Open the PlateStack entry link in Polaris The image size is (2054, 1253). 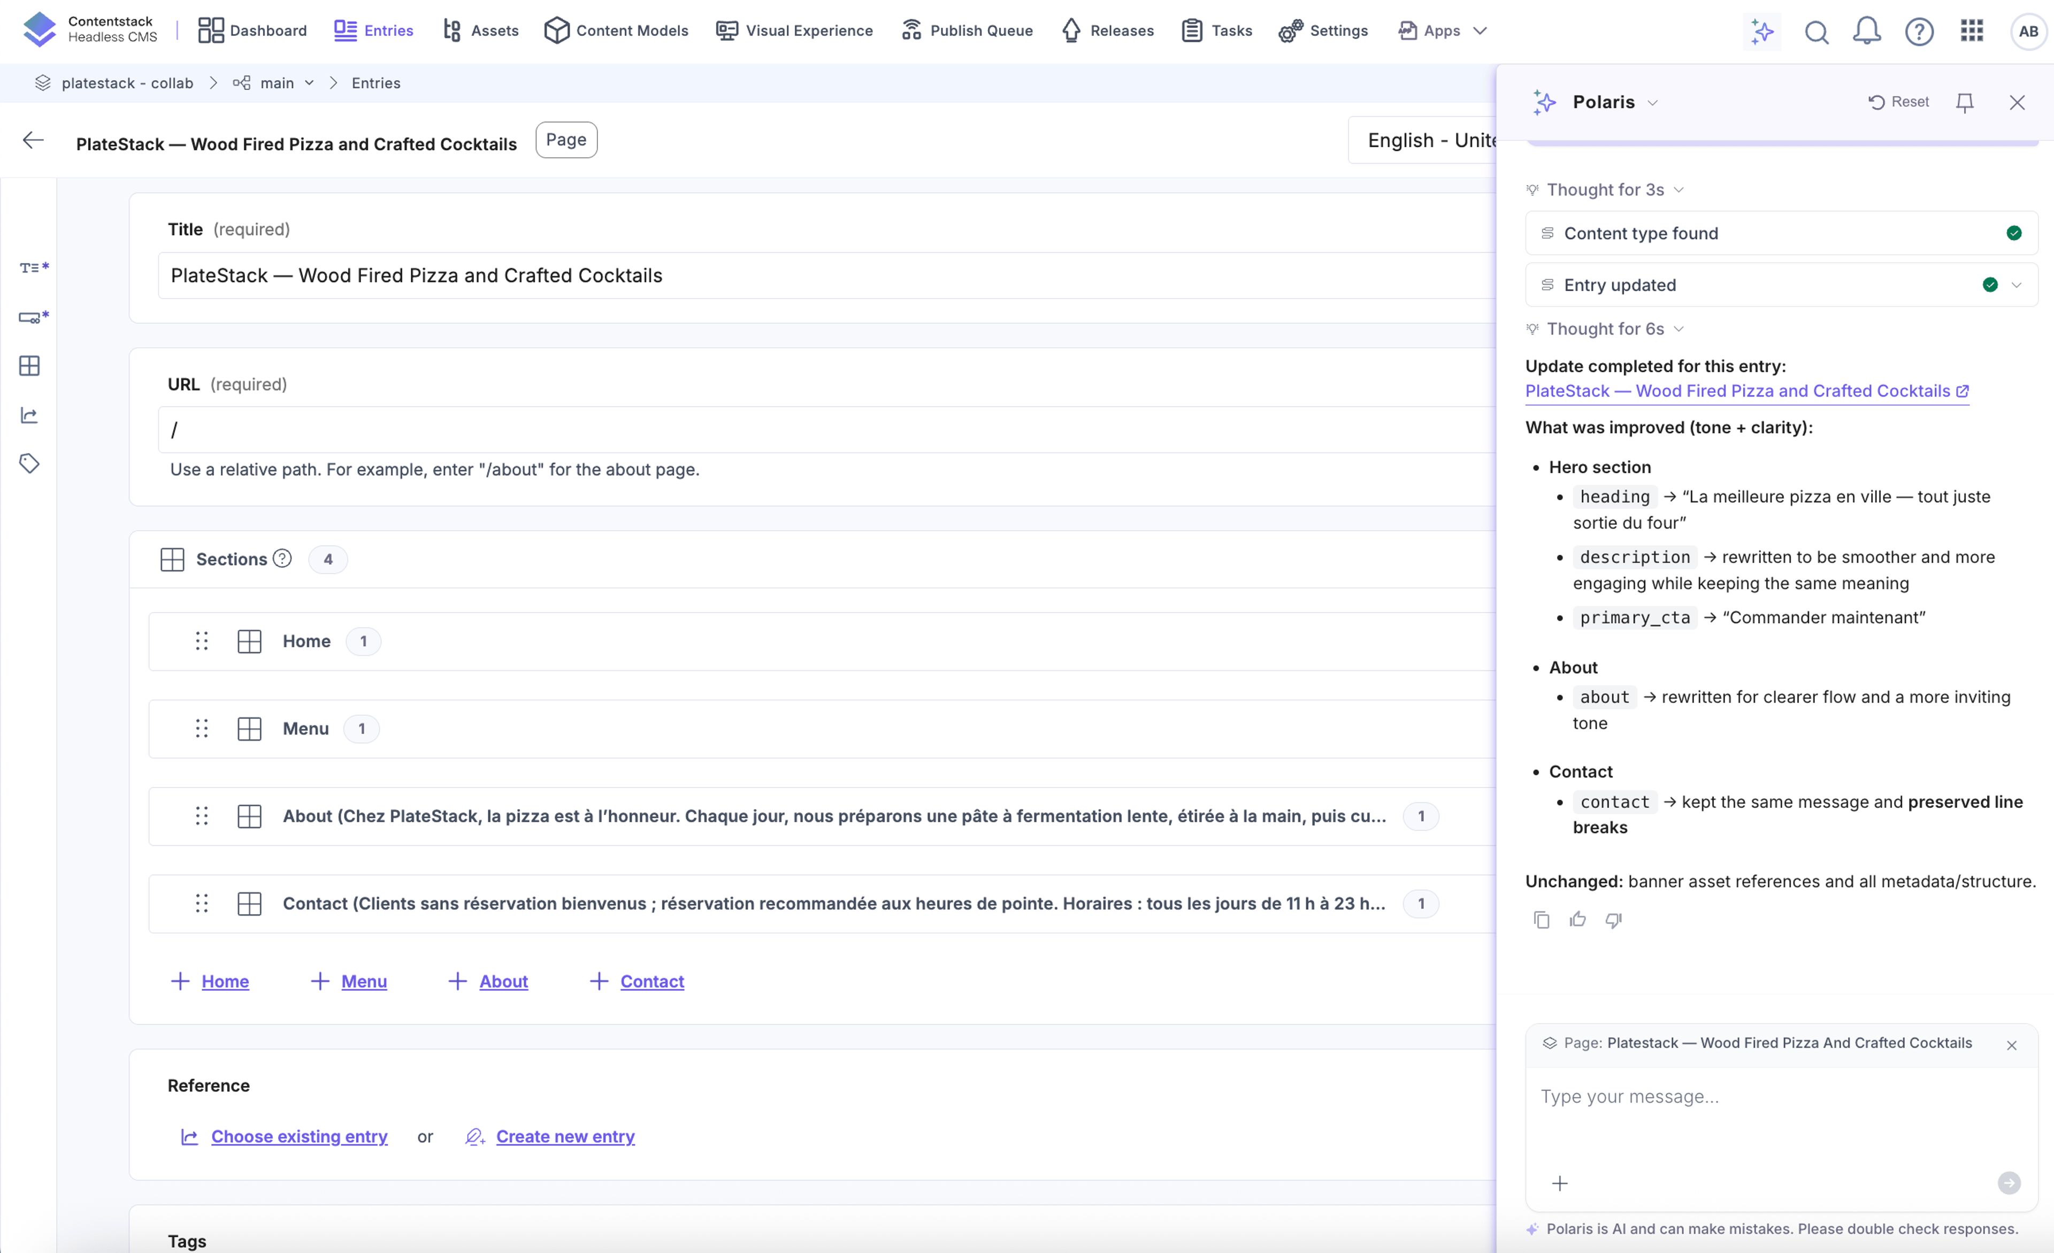point(1747,391)
